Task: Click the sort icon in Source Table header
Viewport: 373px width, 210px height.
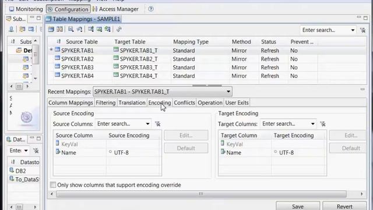Action: coord(58,41)
